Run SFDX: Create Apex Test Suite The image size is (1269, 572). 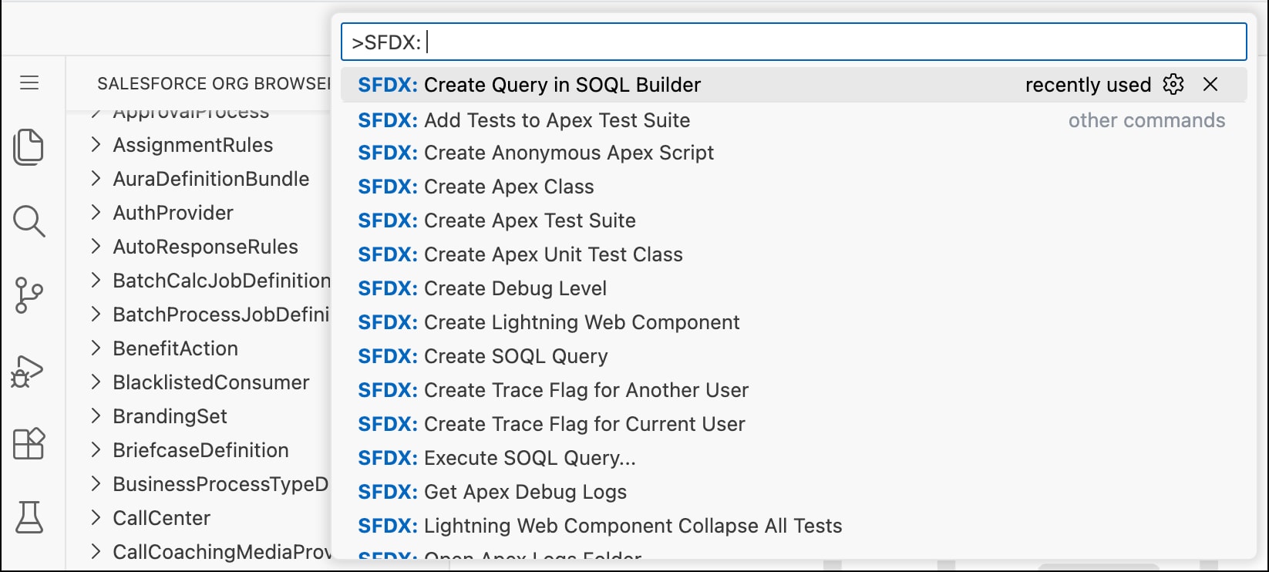(793, 220)
